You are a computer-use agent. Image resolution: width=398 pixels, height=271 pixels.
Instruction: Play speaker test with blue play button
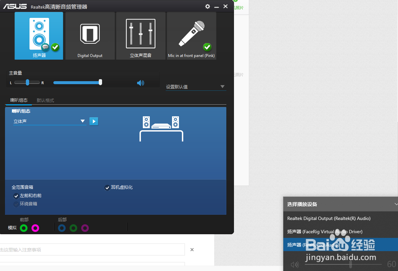pyautogui.click(x=94, y=121)
